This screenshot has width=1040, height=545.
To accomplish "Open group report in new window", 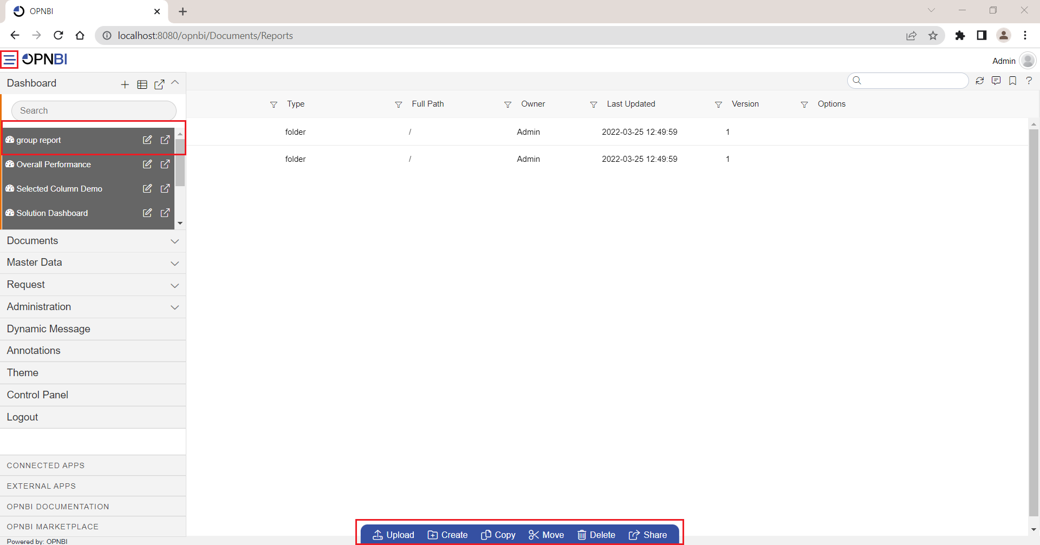I will click(x=165, y=140).
